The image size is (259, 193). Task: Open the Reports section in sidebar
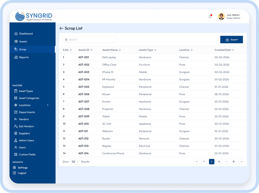click(x=24, y=57)
